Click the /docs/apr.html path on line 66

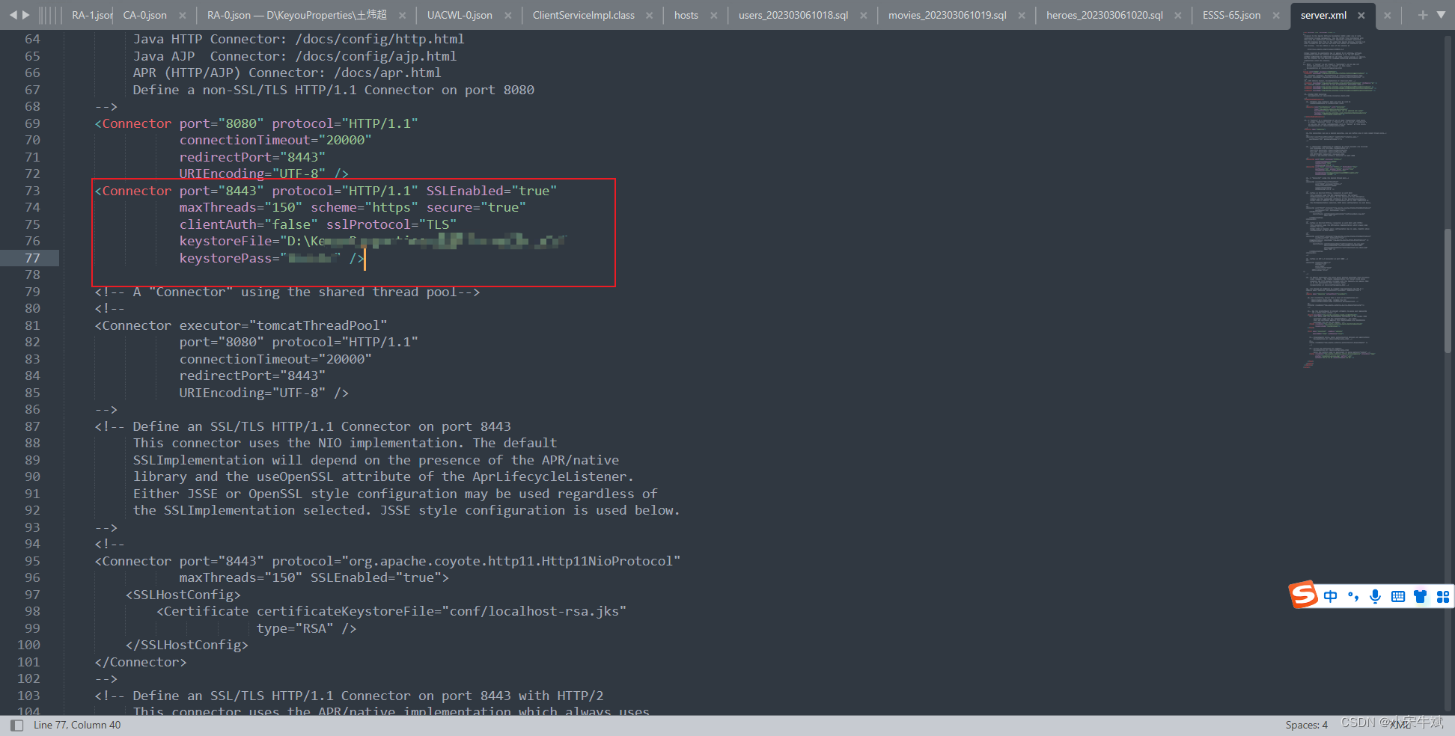pos(388,73)
